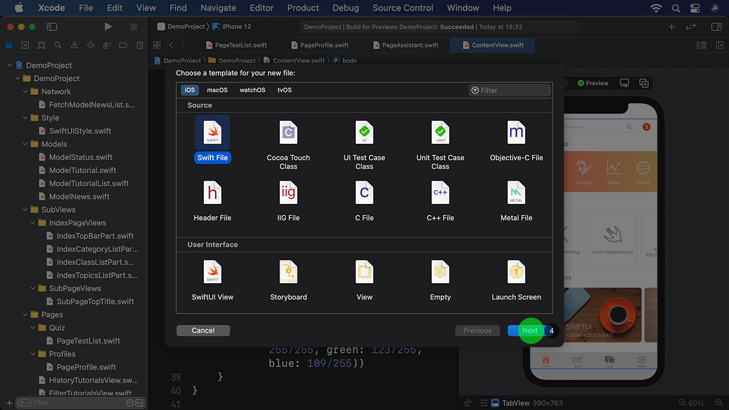Open the source control navigator
729x410 pixels.
[25, 45]
